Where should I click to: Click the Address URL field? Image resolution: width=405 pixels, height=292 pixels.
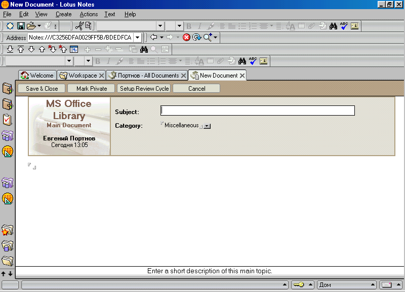80,38
